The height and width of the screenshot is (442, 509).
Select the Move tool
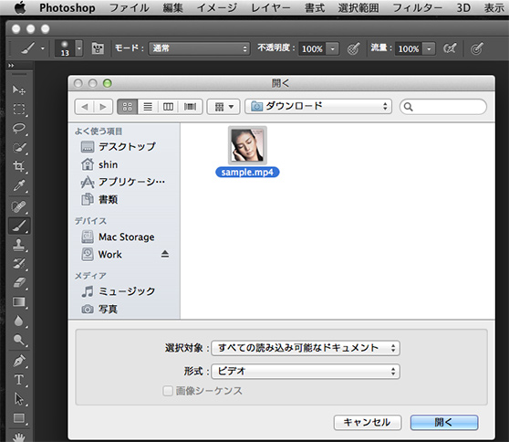pos(19,89)
